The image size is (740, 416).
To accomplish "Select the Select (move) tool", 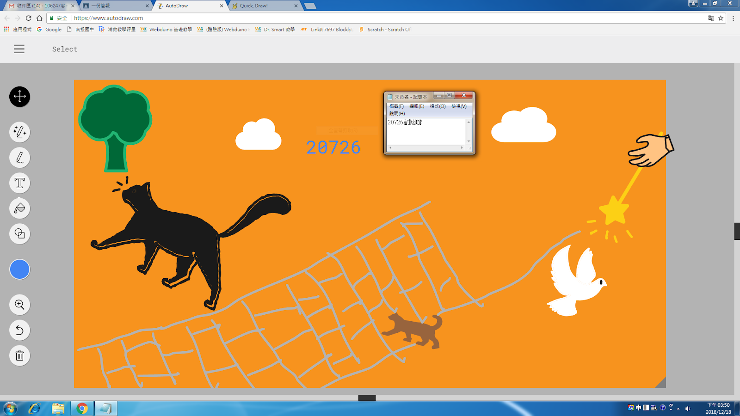I will tap(20, 97).
